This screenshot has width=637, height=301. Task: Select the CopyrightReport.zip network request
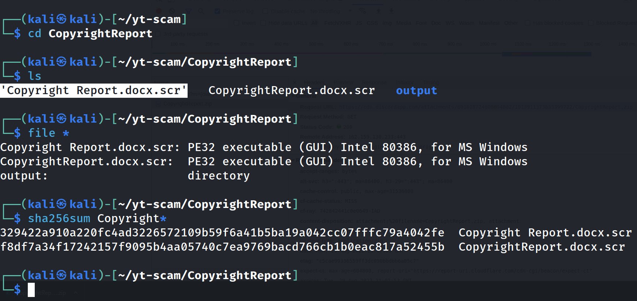[187, 104]
